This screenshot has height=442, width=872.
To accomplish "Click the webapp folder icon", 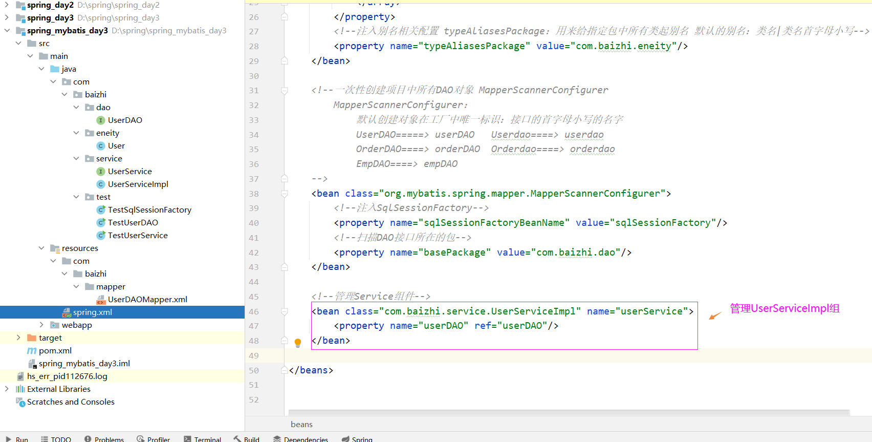I will (55, 325).
